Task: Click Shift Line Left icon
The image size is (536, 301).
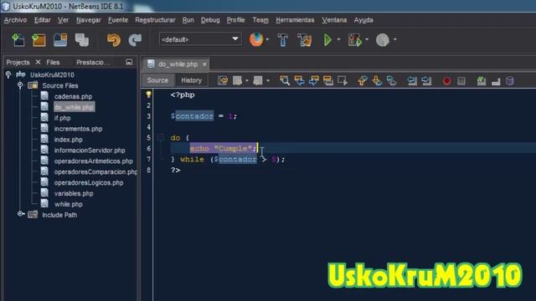Action: coord(412,80)
